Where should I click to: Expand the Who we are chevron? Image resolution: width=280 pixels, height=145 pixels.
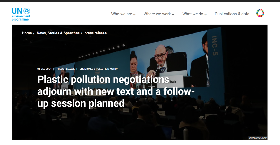(x=134, y=14)
